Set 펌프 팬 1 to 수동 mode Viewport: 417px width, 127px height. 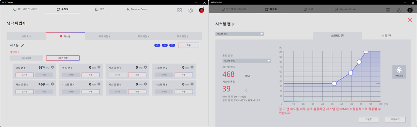[90, 75]
